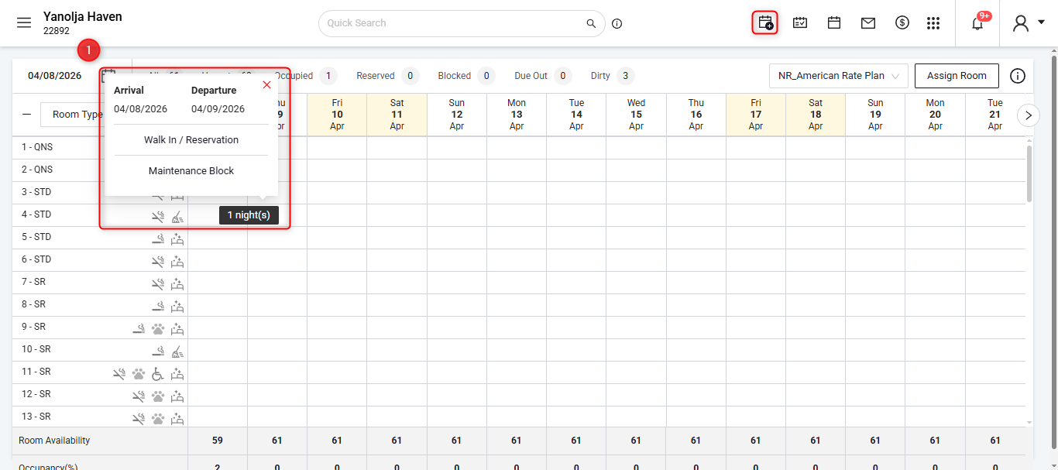The width and height of the screenshot is (1058, 470).
Task: Toggle the Occupied status filter
Action: click(x=304, y=76)
